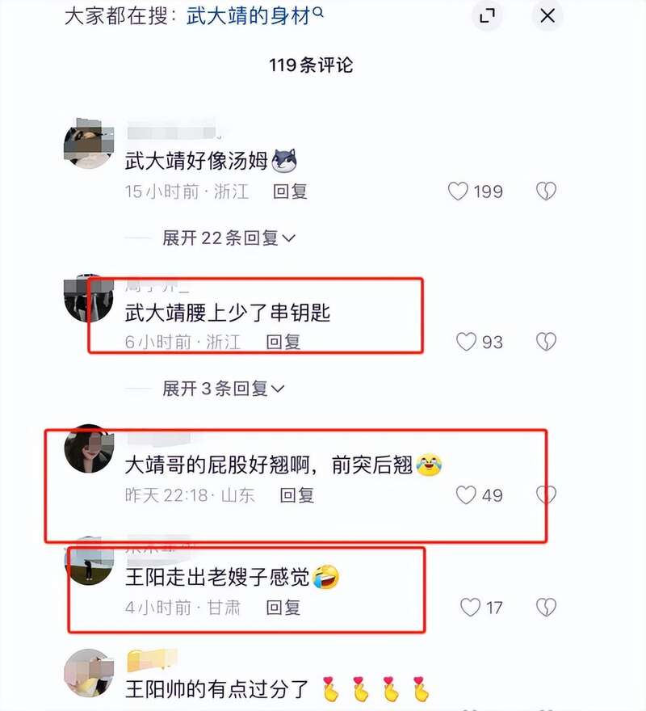Screen dimensions: 646x711
Task: Dislike the 腰上少了串钥匙 comment
Action: pyautogui.click(x=546, y=342)
